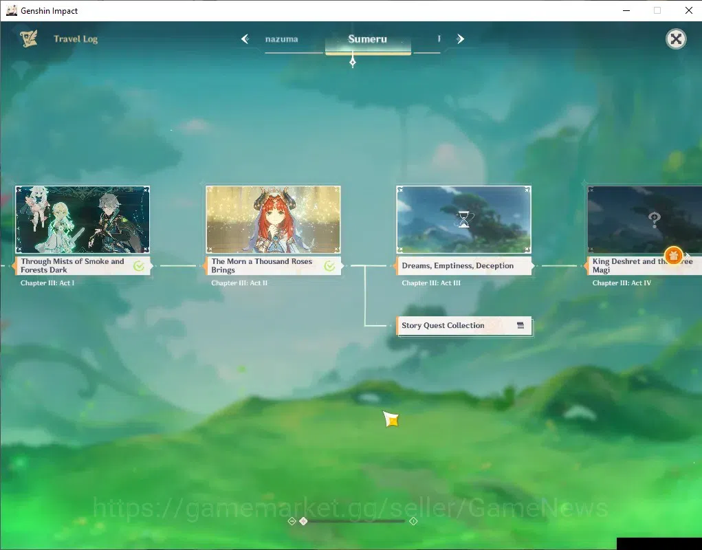Select Dreams, Emptiness, Deception quest label
702x550 pixels.
(x=464, y=266)
